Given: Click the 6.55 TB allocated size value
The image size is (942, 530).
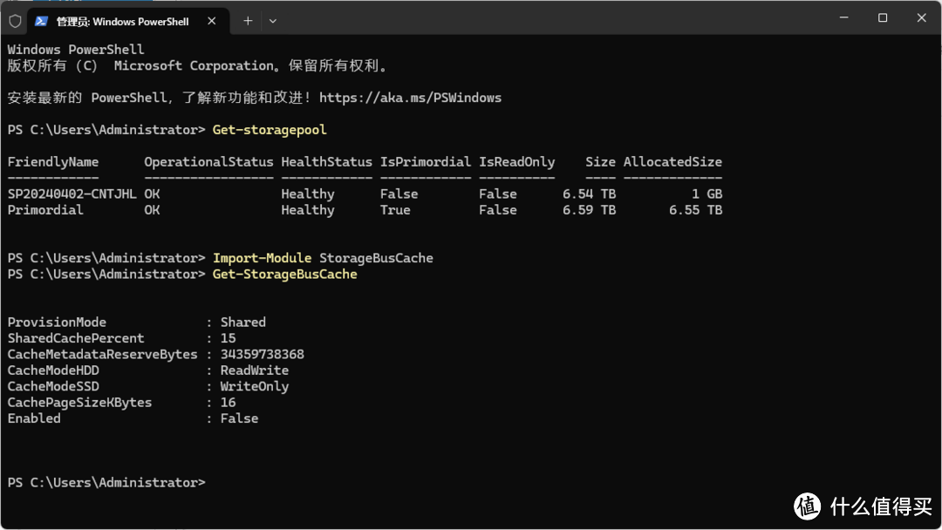Looking at the screenshot, I should 696,210.
